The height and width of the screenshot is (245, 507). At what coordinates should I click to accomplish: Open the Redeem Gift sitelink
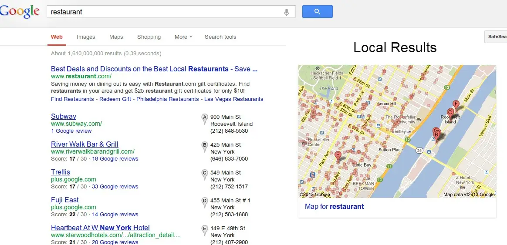(x=115, y=99)
